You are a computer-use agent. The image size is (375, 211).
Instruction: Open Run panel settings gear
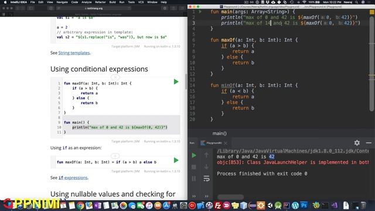[x=357, y=143]
